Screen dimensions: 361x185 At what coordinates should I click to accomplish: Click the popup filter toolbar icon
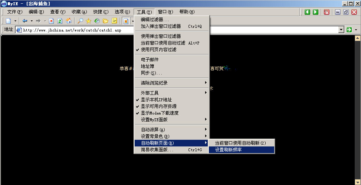[x=126, y=21]
